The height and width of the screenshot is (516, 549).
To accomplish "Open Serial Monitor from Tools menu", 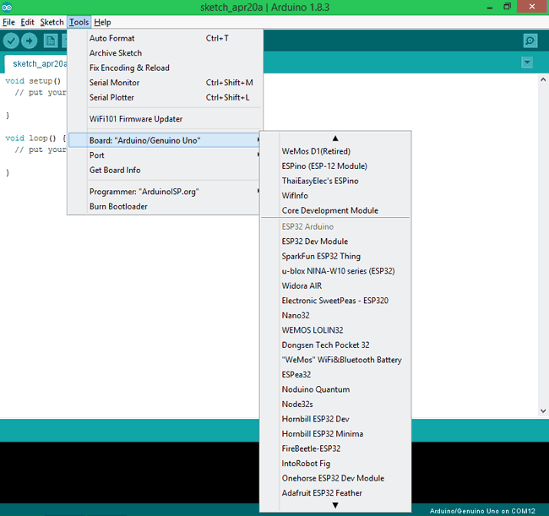I will [165, 83].
